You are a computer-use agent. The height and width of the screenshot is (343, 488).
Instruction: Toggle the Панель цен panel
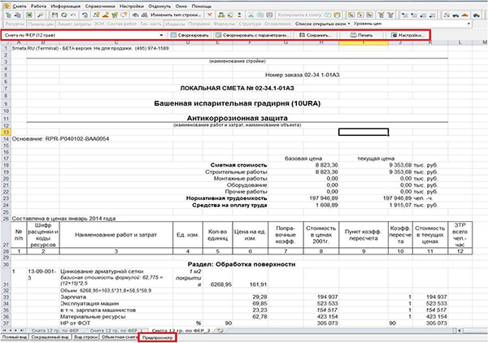click(41, 24)
